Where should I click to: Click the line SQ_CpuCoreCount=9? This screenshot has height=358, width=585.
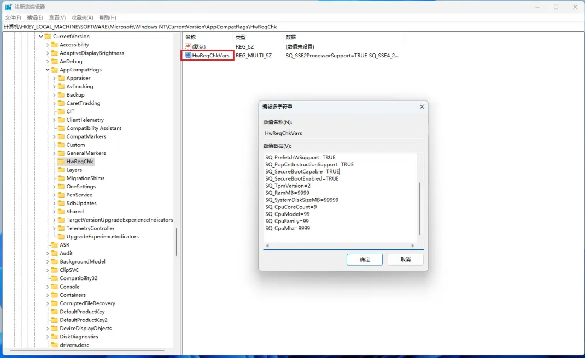click(291, 207)
